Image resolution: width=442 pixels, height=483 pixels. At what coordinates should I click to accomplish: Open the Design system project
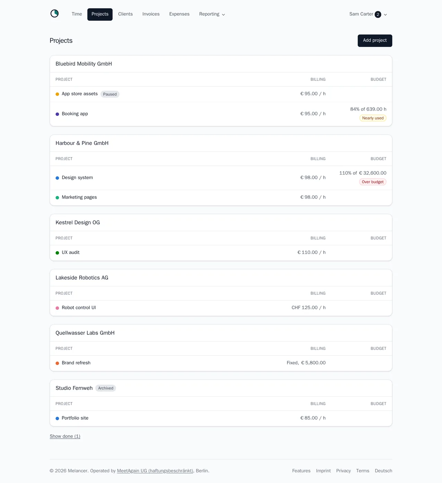click(77, 178)
